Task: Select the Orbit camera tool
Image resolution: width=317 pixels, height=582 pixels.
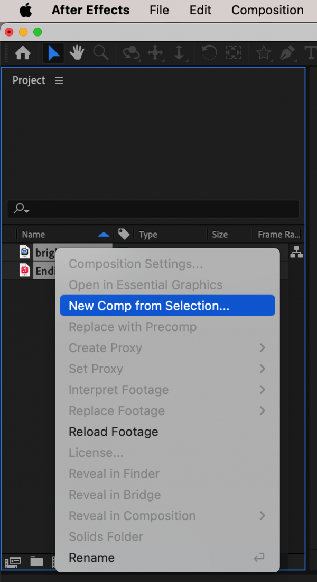Action: pos(131,53)
